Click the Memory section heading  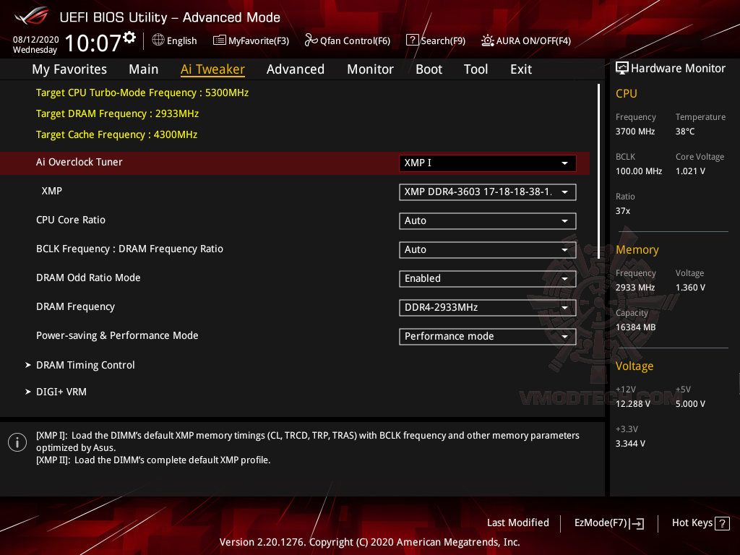[x=637, y=249]
